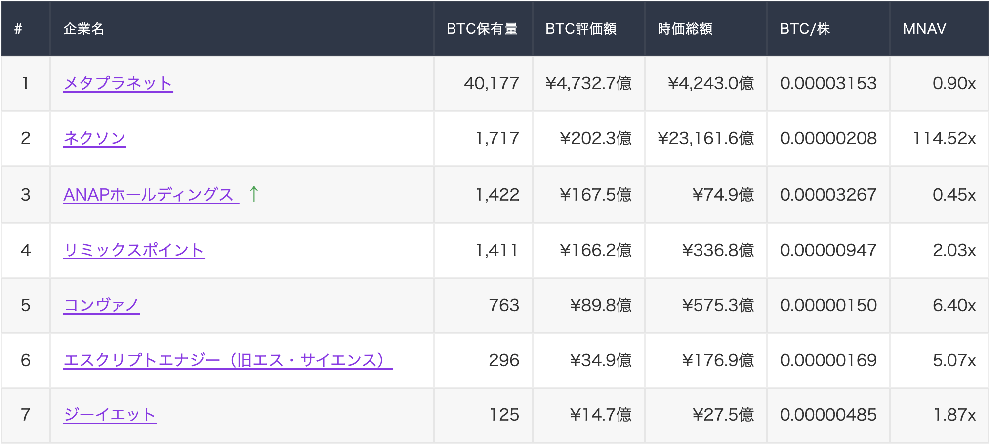Click the 企業名 column header
990x444 pixels.
point(83,29)
